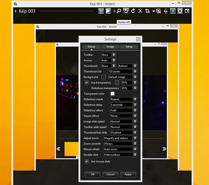The height and width of the screenshot is (185, 209).
Task: Start the slideshow with the play icon
Action: (108, 11)
